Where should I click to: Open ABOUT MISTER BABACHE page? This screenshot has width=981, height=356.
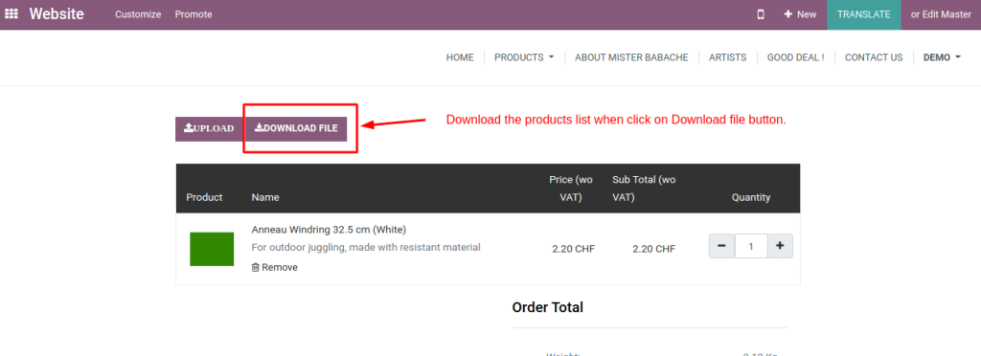click(x=631, y=57)
